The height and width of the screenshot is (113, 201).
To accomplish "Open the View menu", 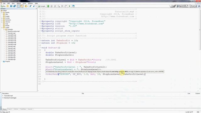I will [13, 3].
